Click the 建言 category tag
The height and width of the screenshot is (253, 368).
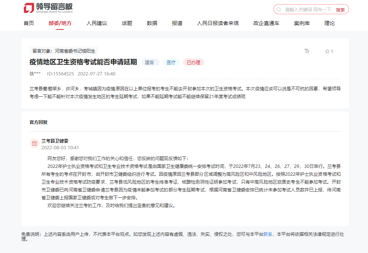[x=150, y=62]
